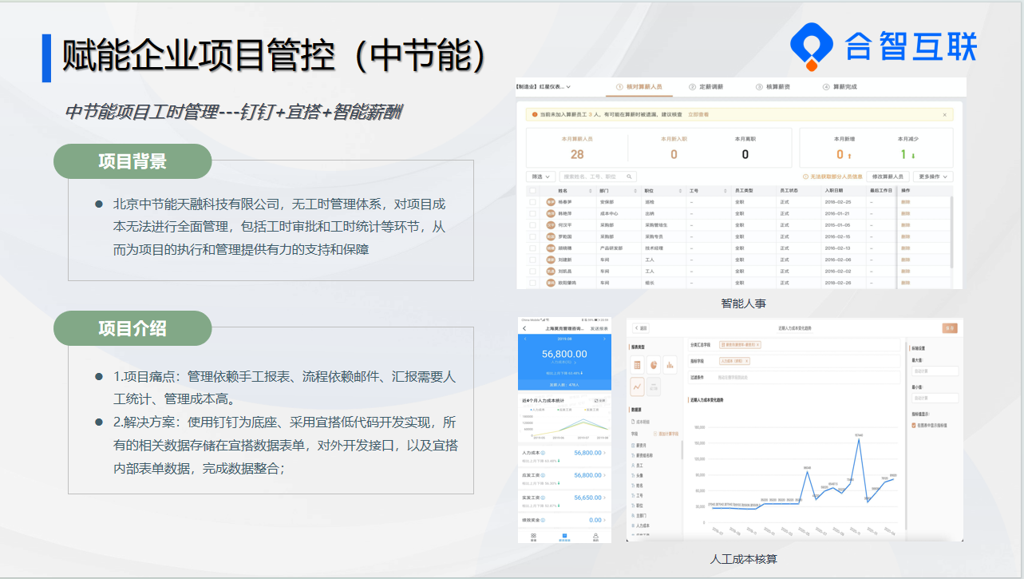Switch to 核对算薪人员 step tab

639,86
